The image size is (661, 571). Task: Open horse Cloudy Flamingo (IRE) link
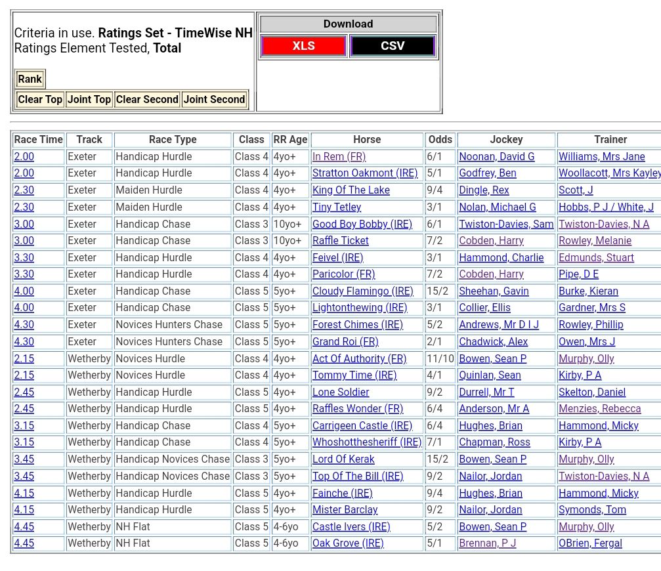(362, 291)
